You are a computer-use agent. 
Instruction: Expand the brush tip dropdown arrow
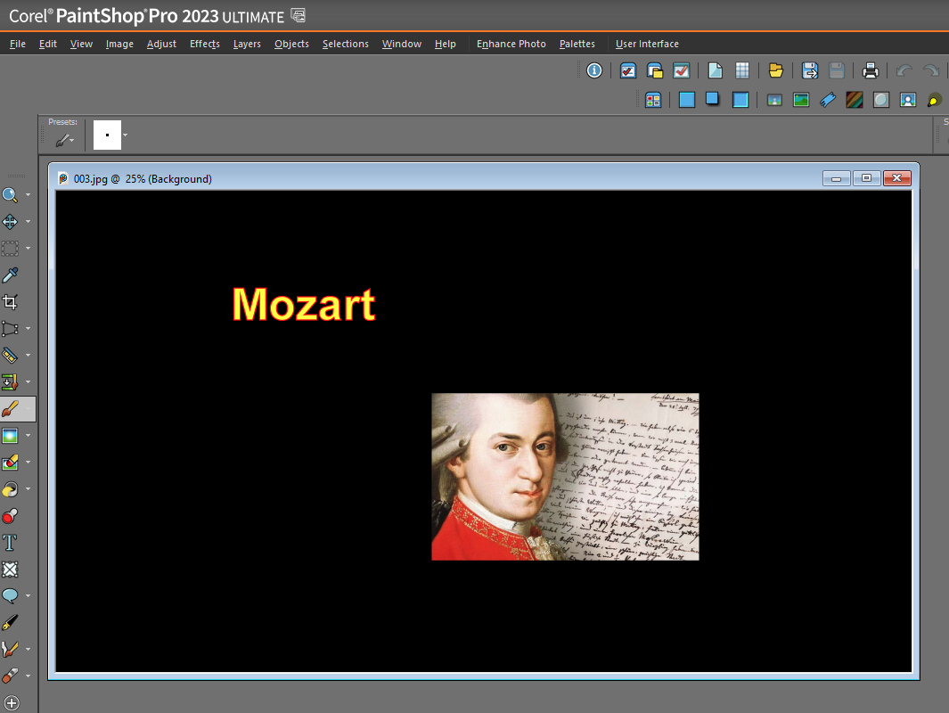click(x=126, y=135)
